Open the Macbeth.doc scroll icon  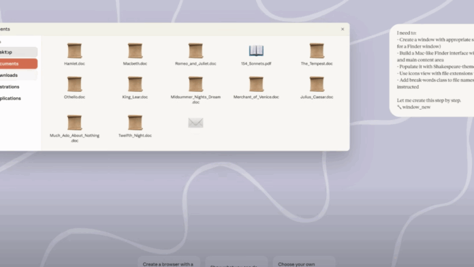(x=135, y=50)
